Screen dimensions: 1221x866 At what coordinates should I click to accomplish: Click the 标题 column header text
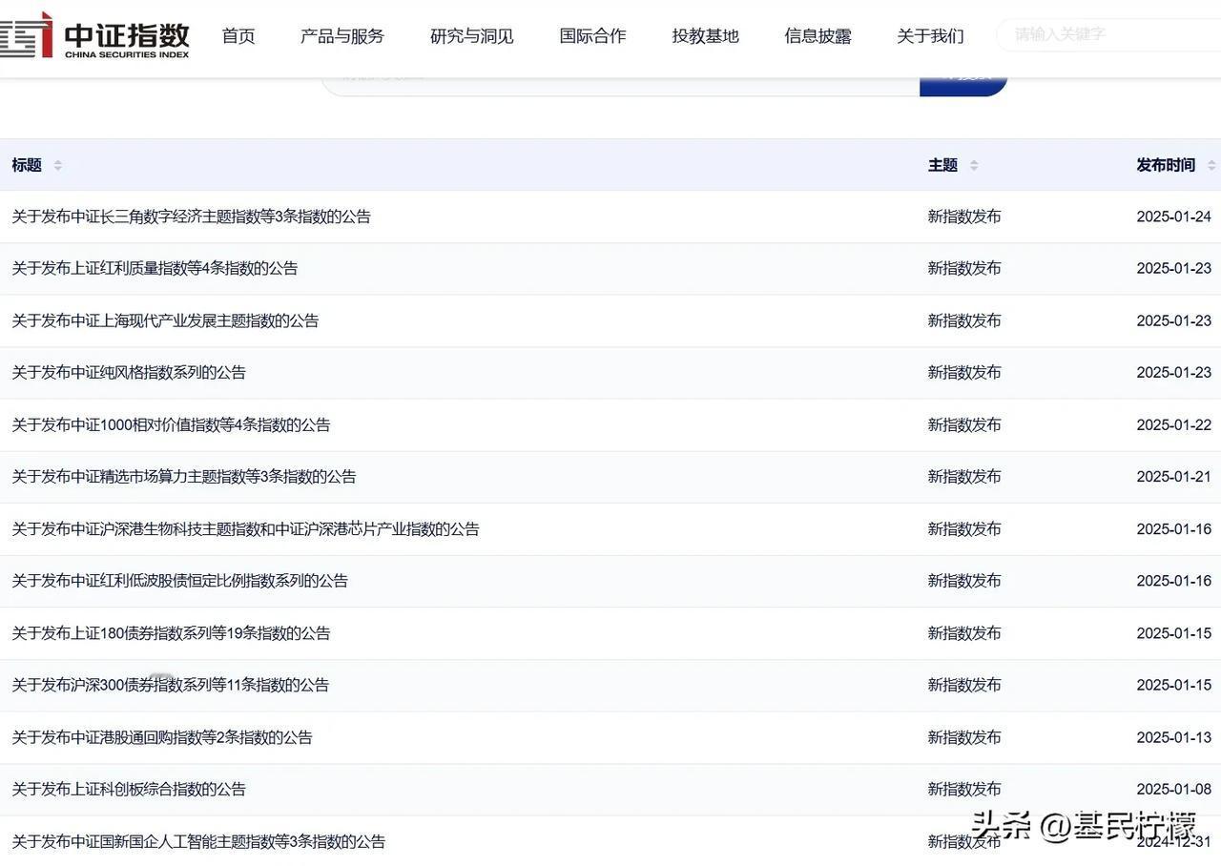pos(27,165)
